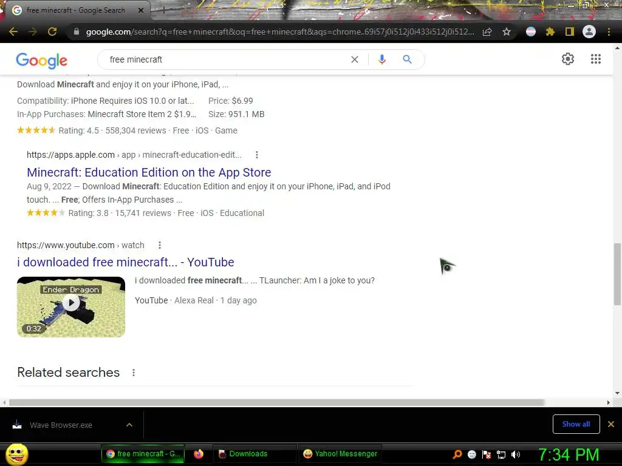Open the Action Center flag tray icon
The image size is (622, 466).
pyautogui.click(x=487, y=454)
